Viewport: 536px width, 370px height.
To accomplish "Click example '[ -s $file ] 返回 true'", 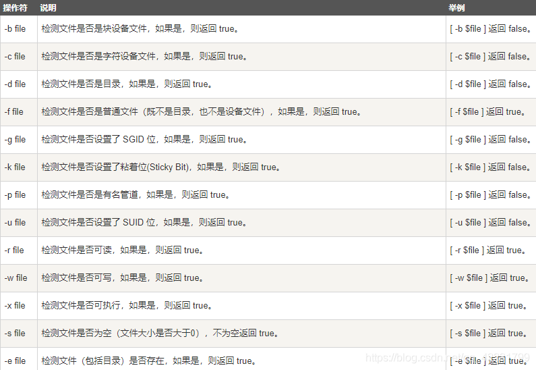I will [489, 334].
